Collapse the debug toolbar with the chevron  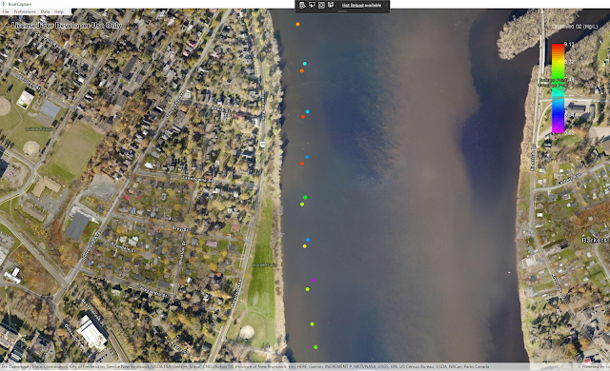(x=386, y=6)
